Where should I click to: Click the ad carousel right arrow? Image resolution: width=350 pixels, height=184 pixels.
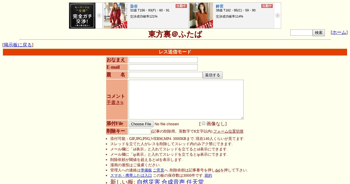coord(278,15)
